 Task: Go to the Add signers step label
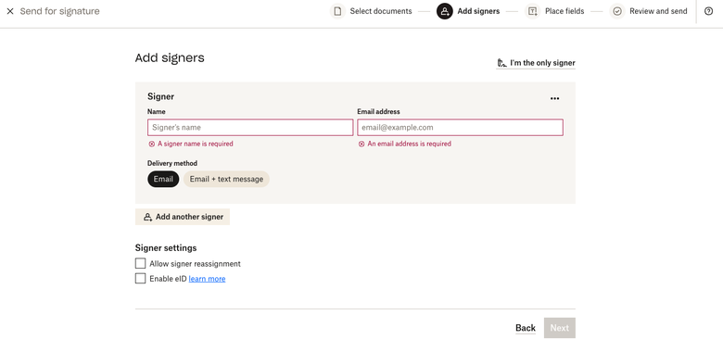click(478, 11)
